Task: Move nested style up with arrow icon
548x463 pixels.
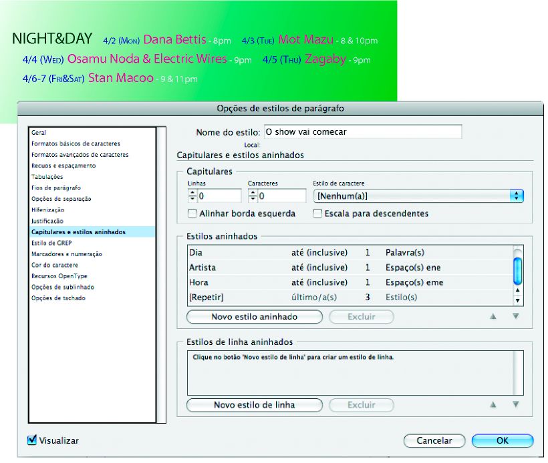Action: (x=493, y=316)
